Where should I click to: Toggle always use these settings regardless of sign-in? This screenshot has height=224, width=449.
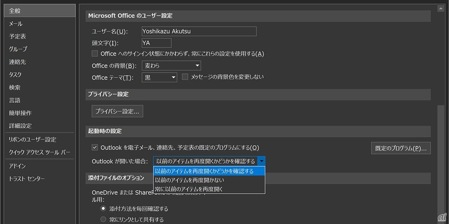coord(95,54)
